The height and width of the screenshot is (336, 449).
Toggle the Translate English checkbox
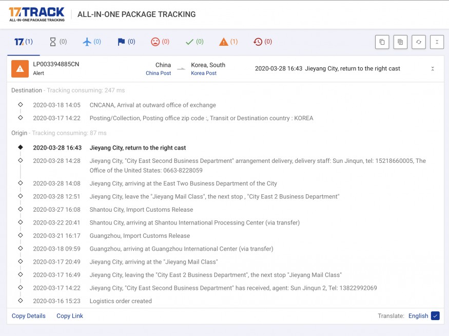(x=435, y=316)
